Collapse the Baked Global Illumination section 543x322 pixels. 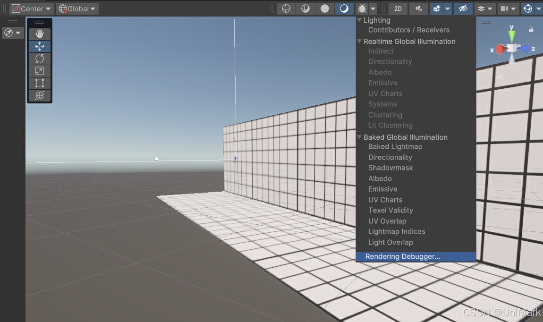click(359, 137)
